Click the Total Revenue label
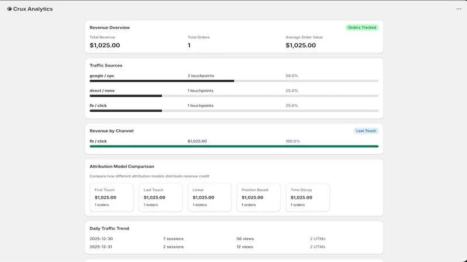 tap(102, 37)
